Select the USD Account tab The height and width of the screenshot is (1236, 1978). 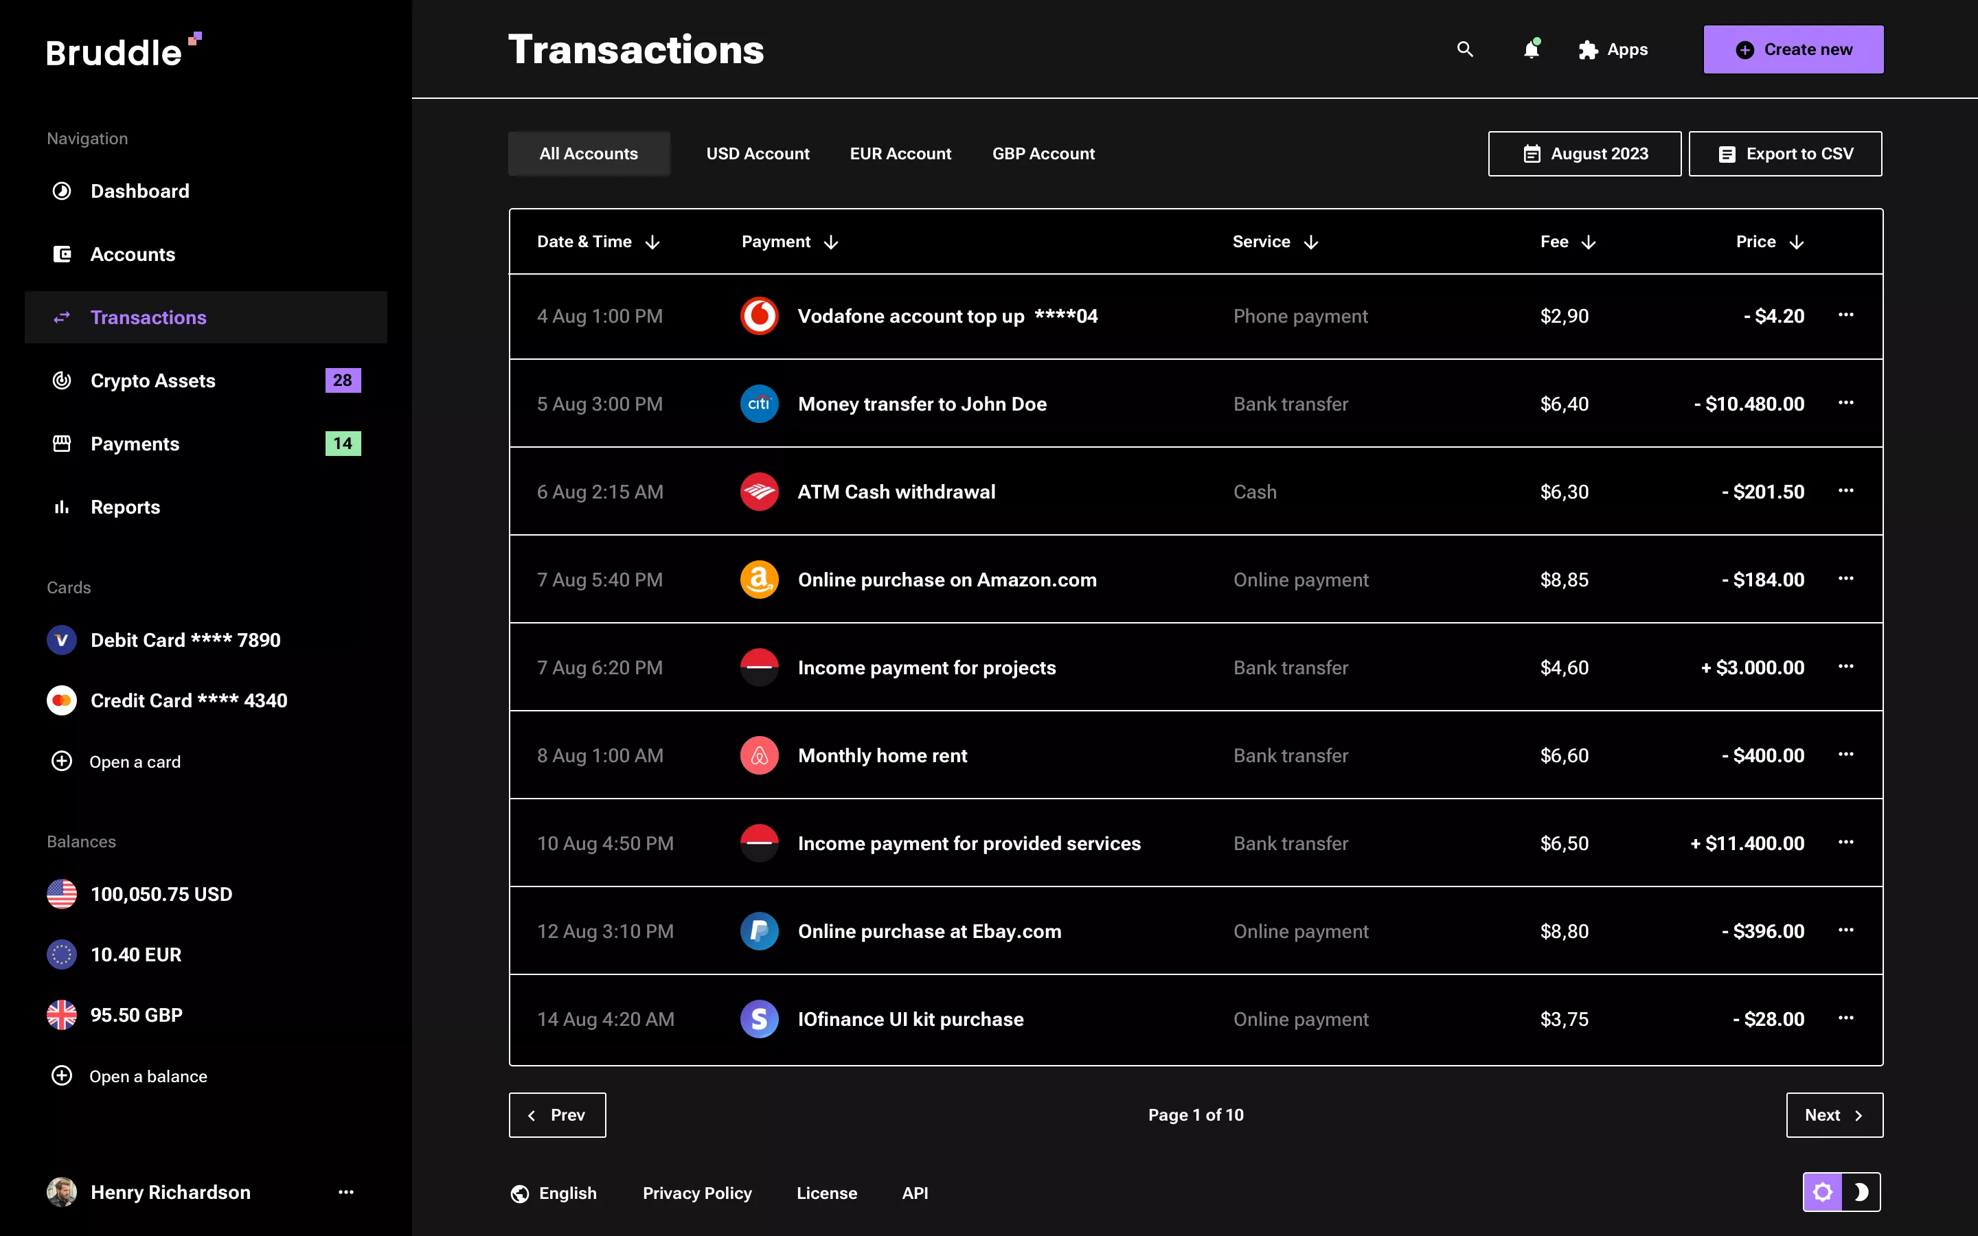(757, 153)
